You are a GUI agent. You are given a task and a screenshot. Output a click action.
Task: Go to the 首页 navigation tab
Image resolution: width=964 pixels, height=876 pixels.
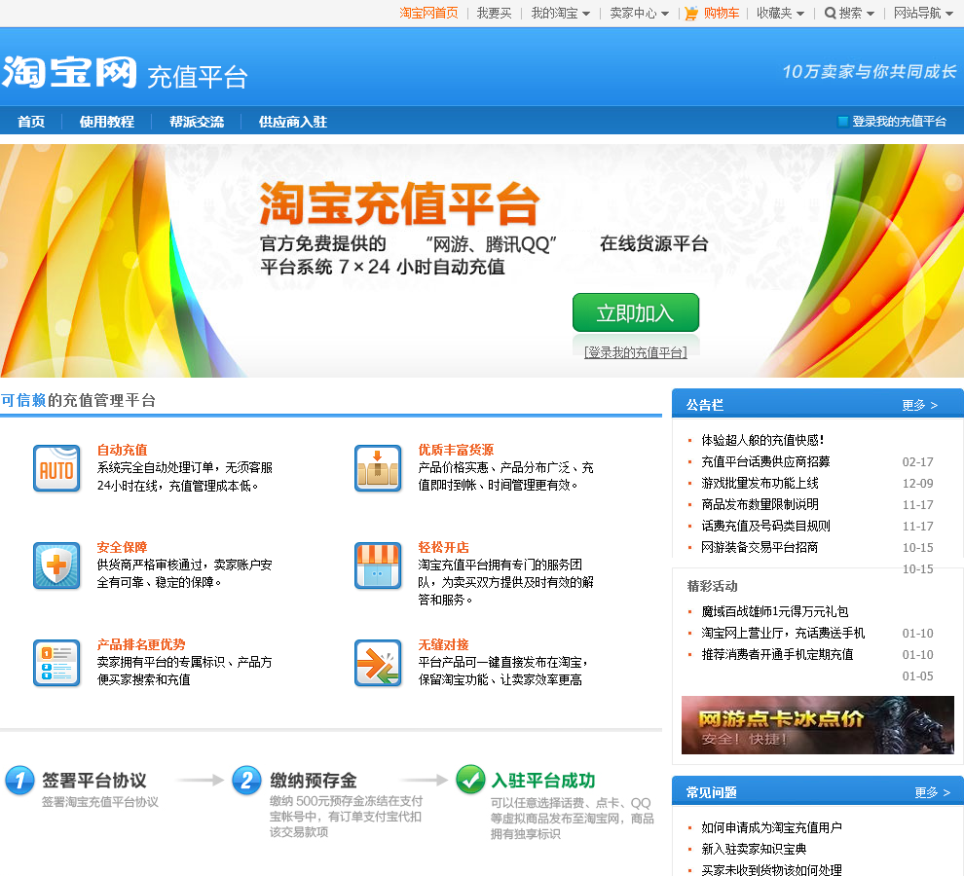(31, 122)
